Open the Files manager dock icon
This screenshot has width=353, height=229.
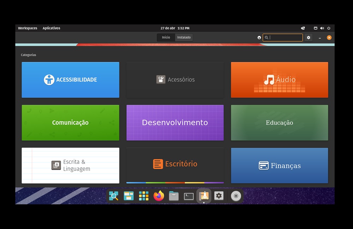tap(174, 196)
